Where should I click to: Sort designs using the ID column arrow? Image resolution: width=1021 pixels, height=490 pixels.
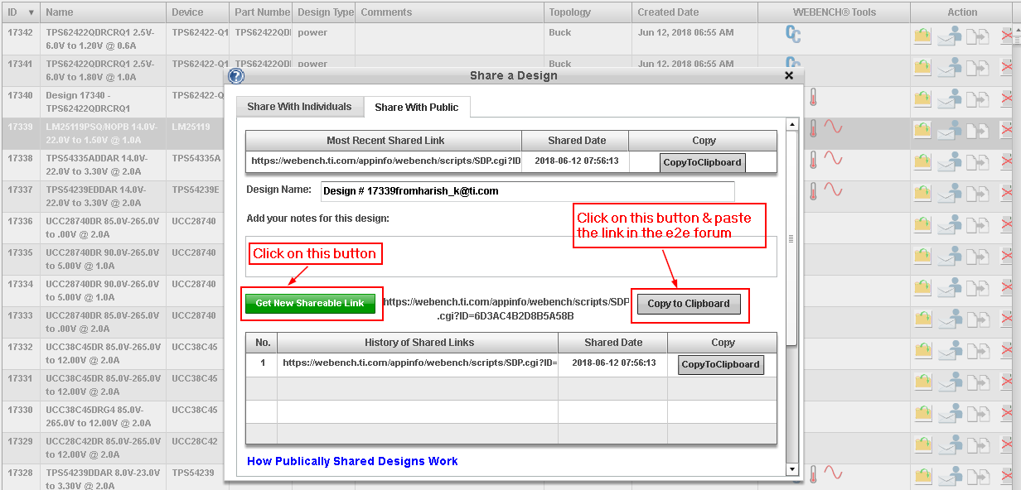click(x=31, y=12)
